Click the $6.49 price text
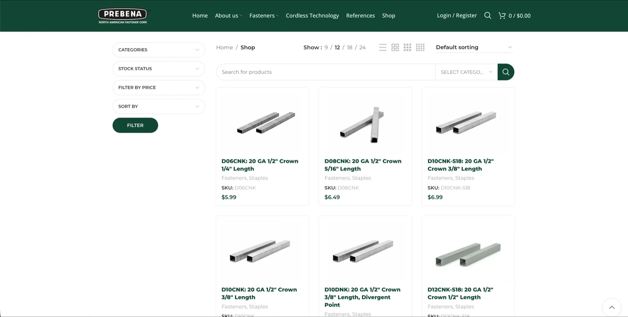Viewport: 628px width, 317px height. pos(332,197)
